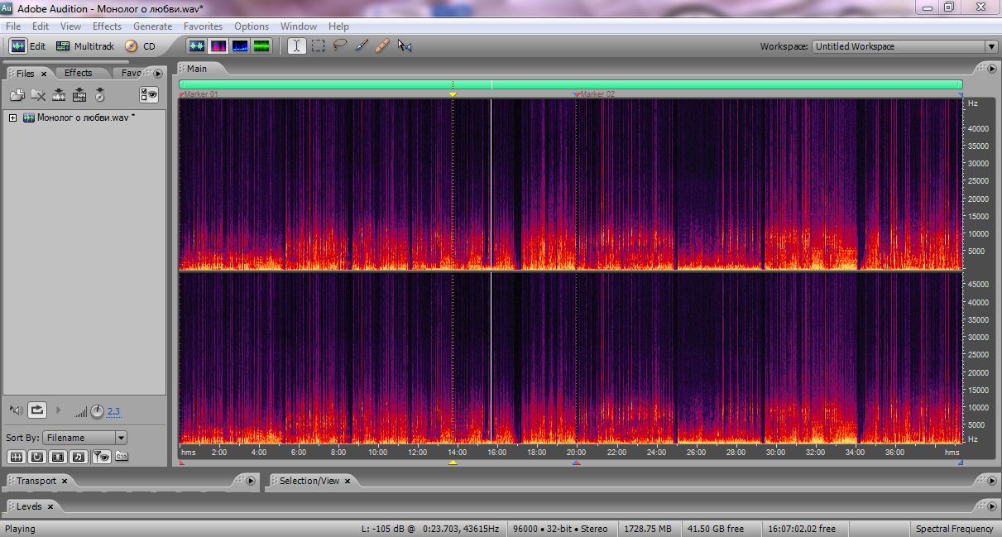Switch to Spectral Pan Display view
The image size is (1002, 537).
[240, 46]
